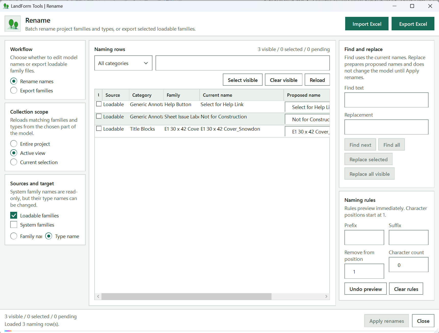The height and width of the screenshot is (333, 439).
Task: Click the Select visible button
Action: click(243, 80)
